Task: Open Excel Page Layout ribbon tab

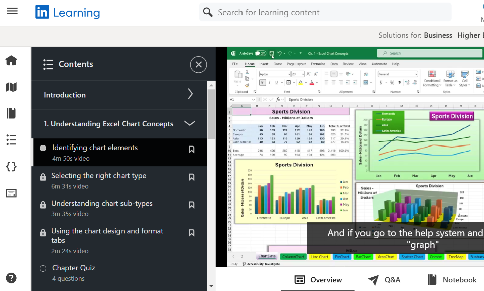Action: 296,64
